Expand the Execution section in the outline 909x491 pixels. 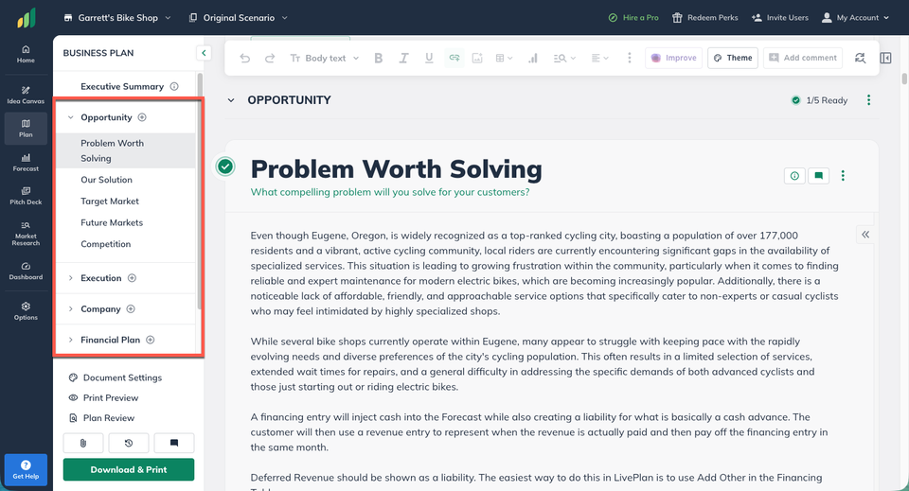(x=71, y=278)
